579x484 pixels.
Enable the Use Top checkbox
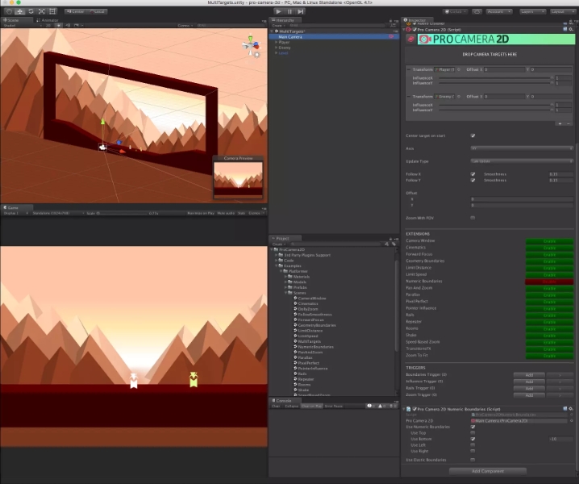473,432
